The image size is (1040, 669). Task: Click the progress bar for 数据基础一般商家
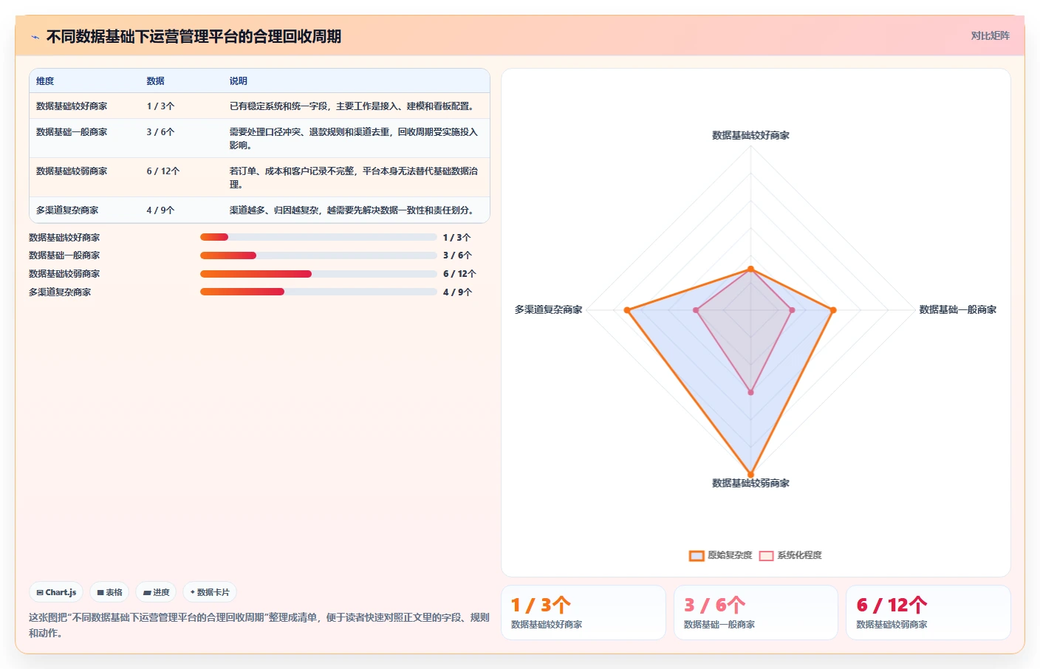318,255
